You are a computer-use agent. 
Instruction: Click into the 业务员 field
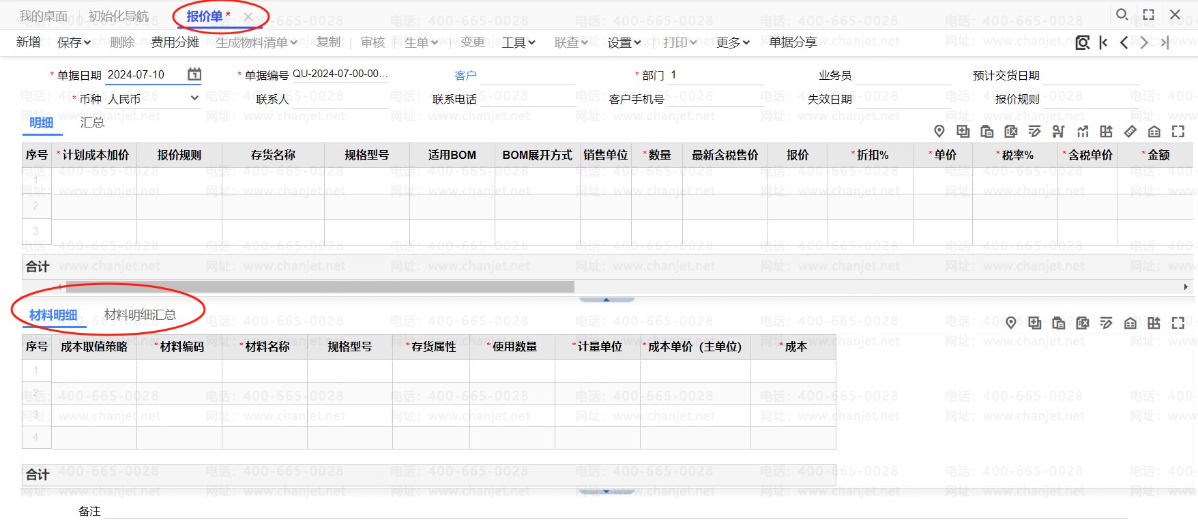pos(903,75)
